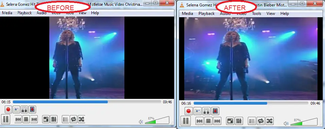Skip to previous track in BEFORE window
The image size is (325, 129).
click(x=18, y=119)
